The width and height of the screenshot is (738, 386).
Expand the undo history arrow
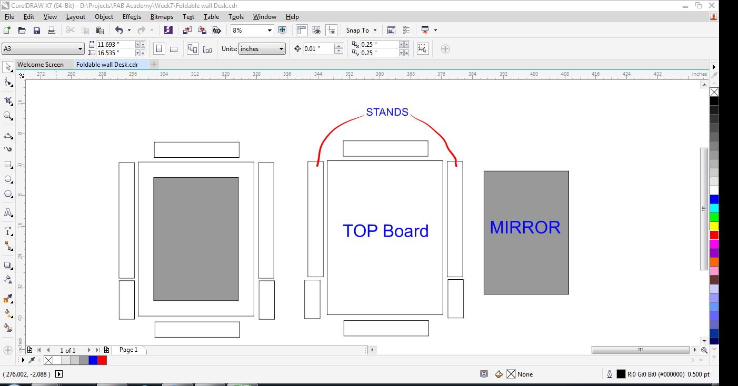coord(129,31)
